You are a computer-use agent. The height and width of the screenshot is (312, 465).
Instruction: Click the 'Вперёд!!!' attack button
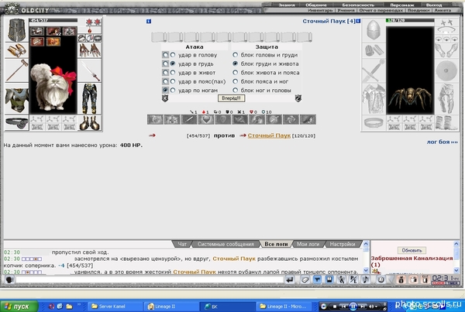231,98
